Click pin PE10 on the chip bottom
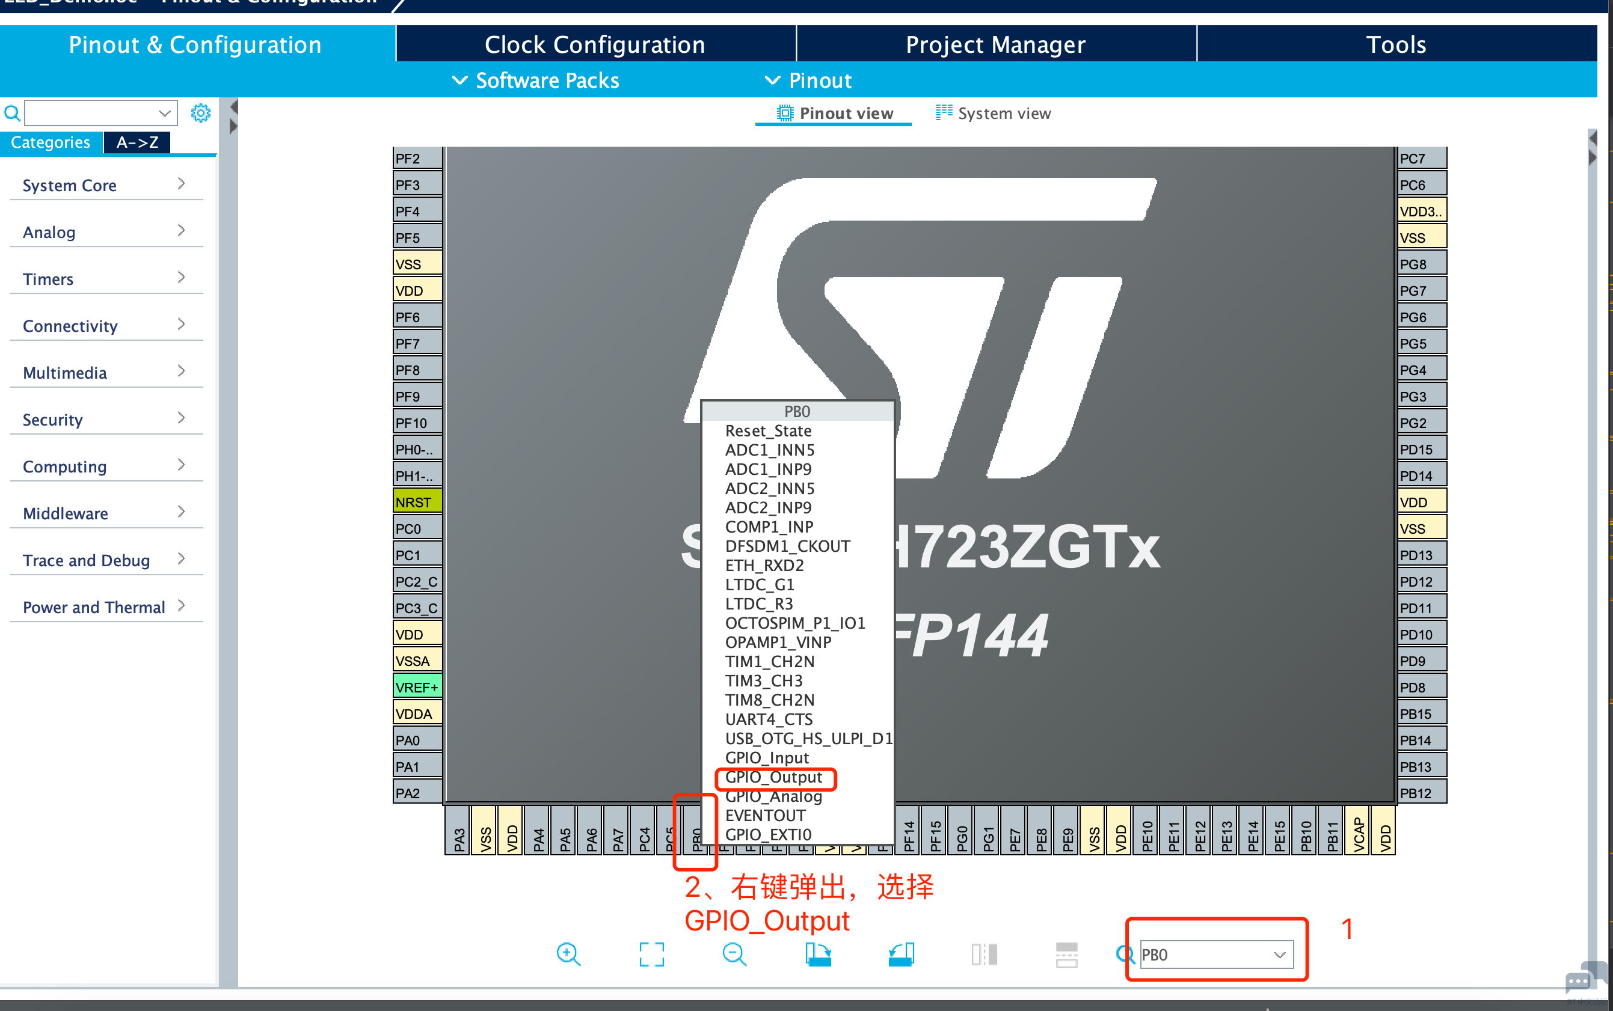Viewport: 1613px width, 1011px height. coord(1147,831)
